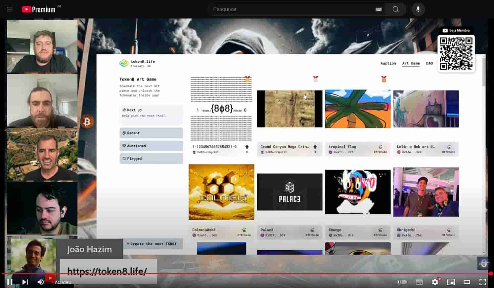
Task: Click the bronze medal above tropical flag
Action: point(384,79)
